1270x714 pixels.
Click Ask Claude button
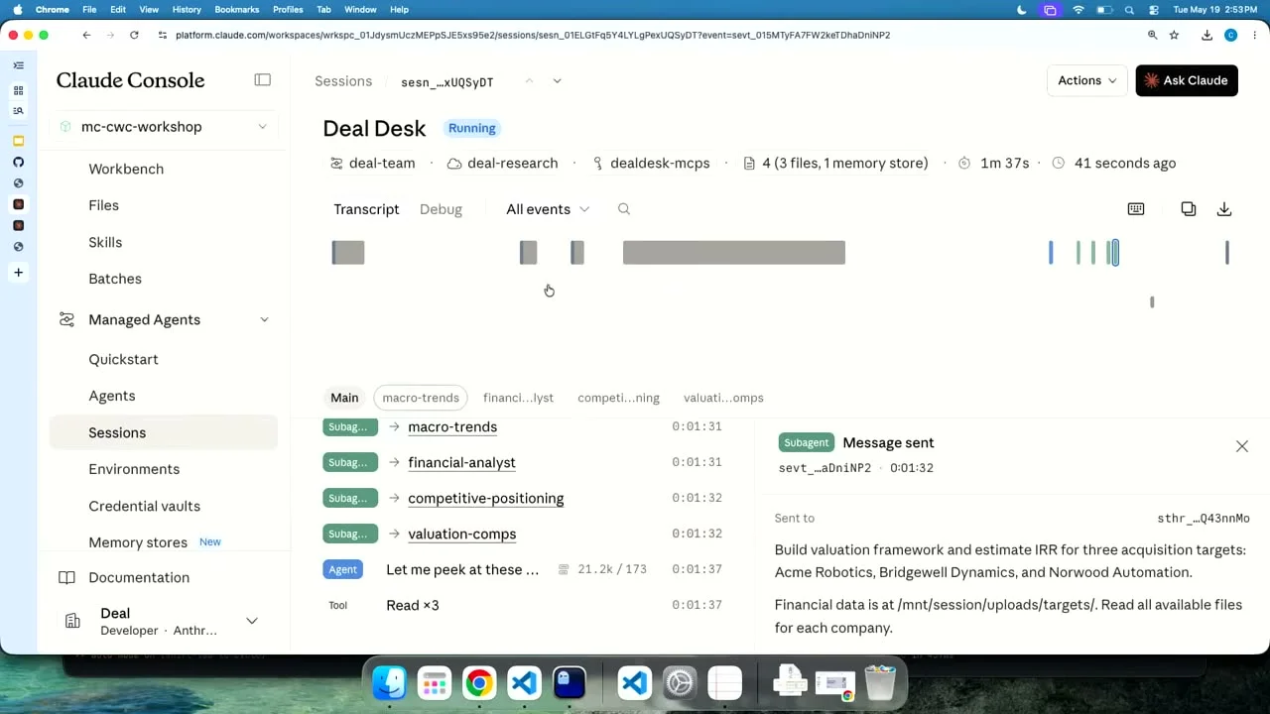point(1187,80)
